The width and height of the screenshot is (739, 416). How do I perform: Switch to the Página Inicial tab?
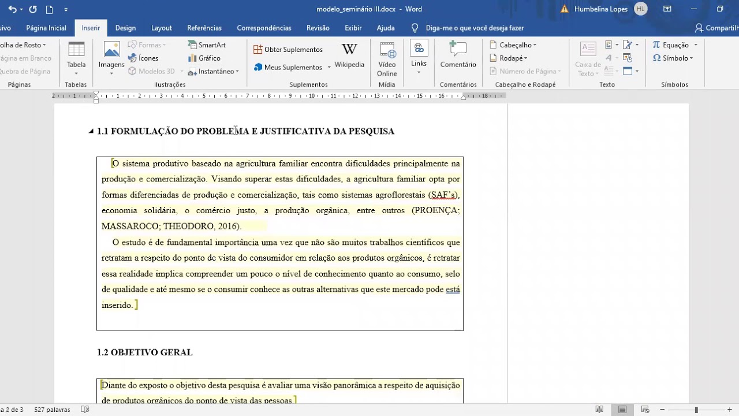(x=46, y=28)
